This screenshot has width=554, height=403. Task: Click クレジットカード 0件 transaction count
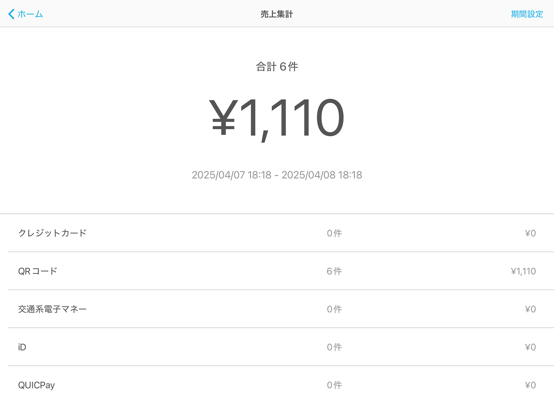click(x=334, y=233)
